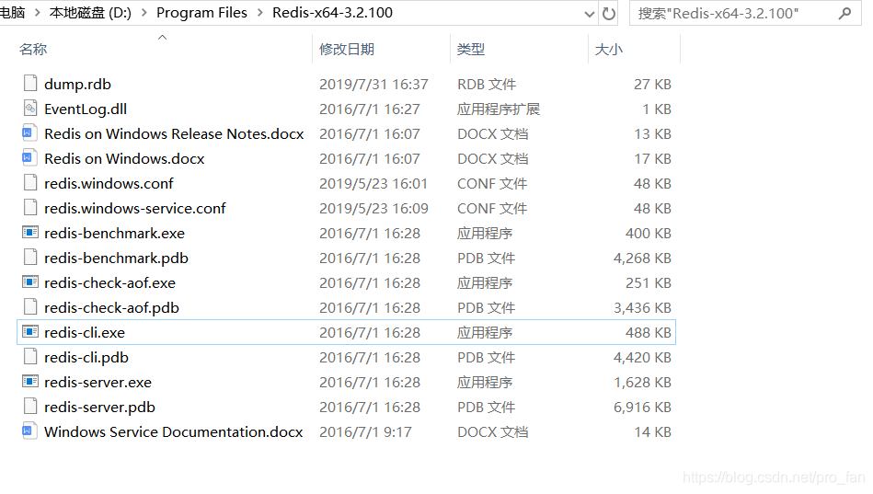Navigate to 本地磁盘 (D:) in breadcrumb
873x494 pixels.
90,13
